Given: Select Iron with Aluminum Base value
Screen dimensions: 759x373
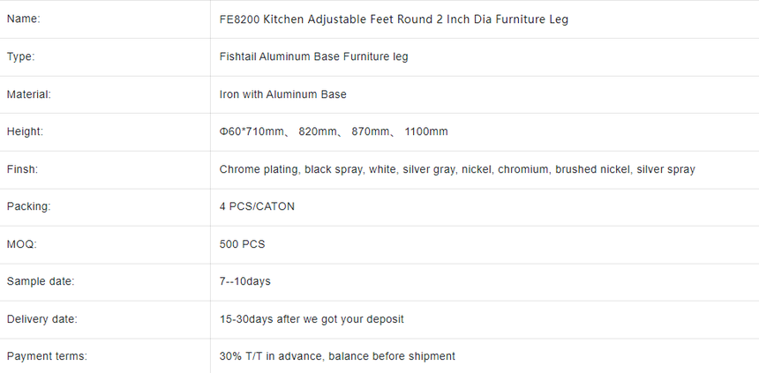Looking at the screenshot, I should pos(282,94).
